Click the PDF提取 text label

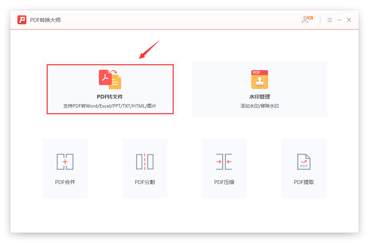coord(304,182)
